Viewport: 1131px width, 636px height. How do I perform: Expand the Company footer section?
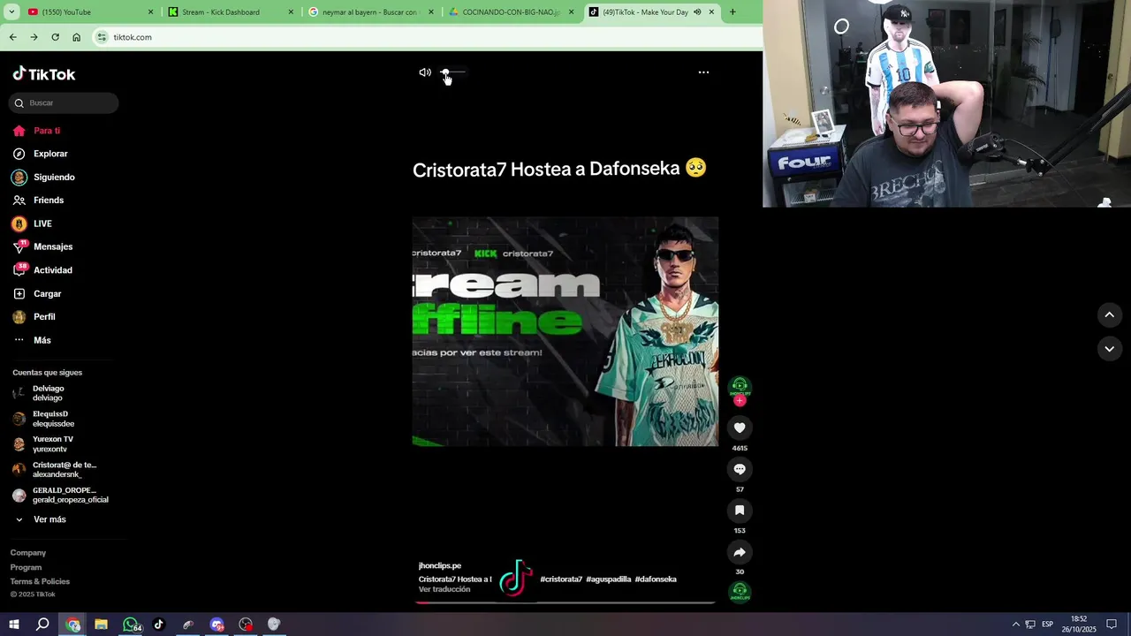click(x=28, y=553)
